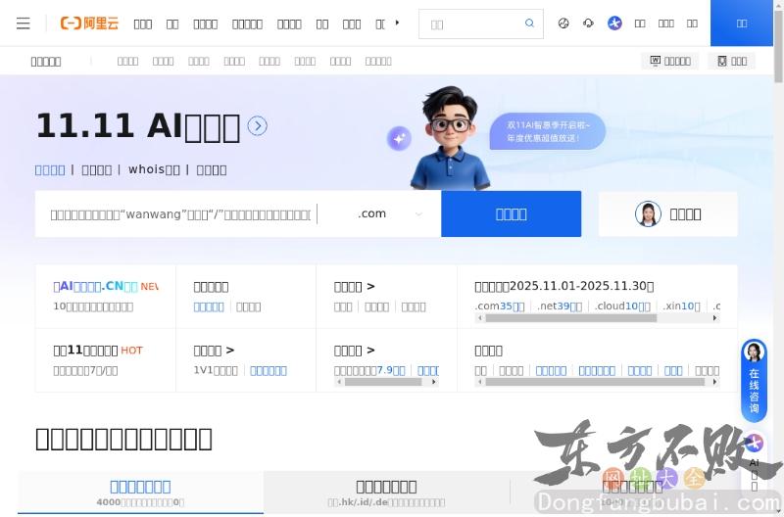Screen dimensions: 784x517
Task: Click the button with the bookmark icon
Action: tap(731, 61)
